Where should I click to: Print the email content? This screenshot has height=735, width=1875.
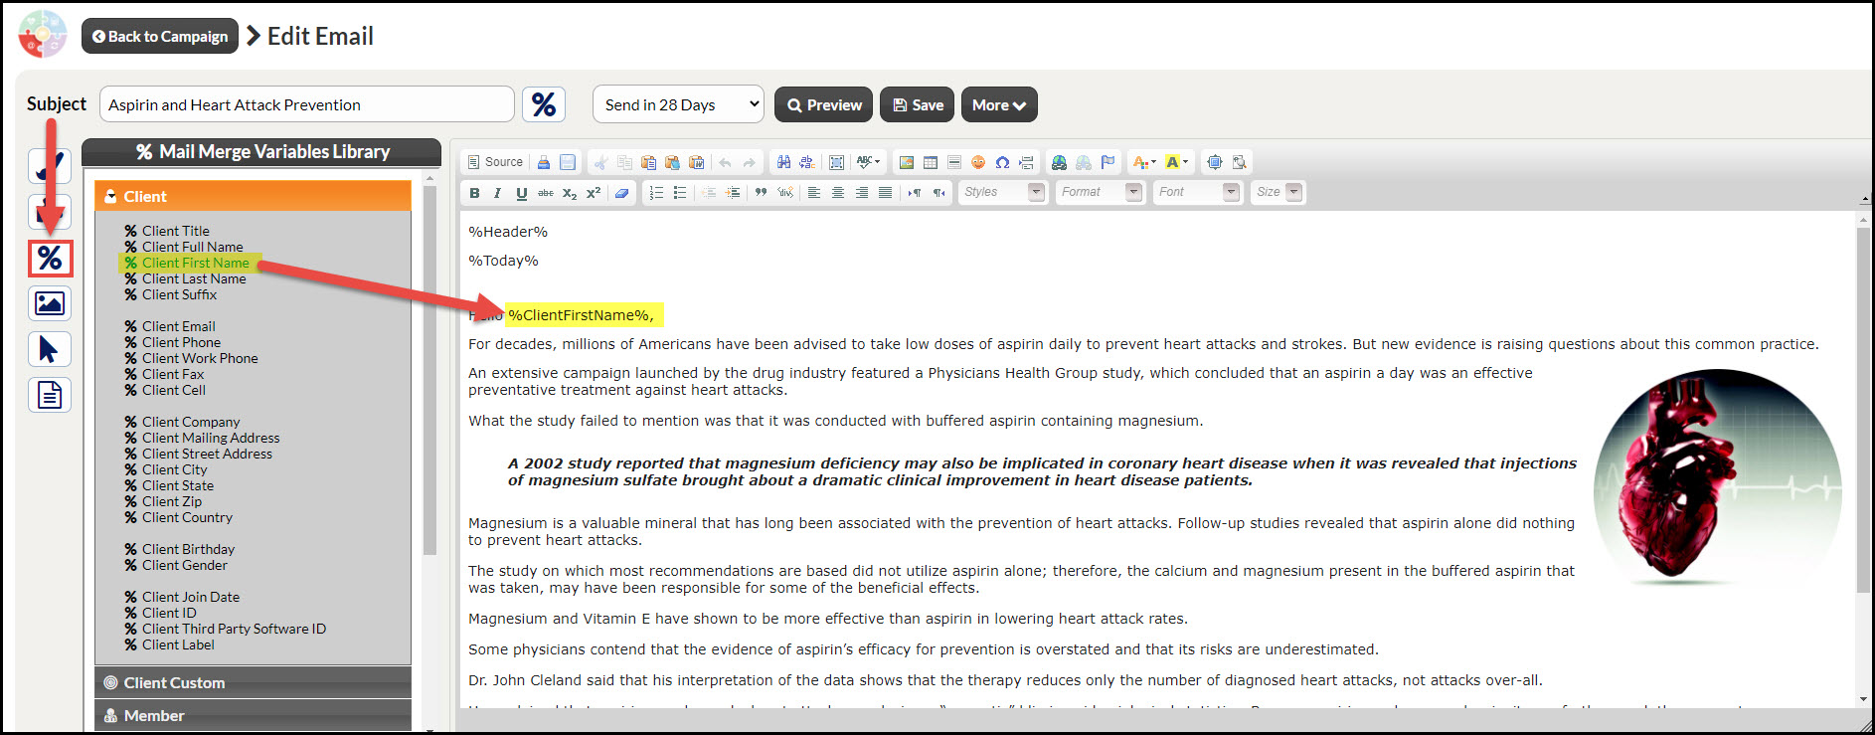tap(544, 162)
